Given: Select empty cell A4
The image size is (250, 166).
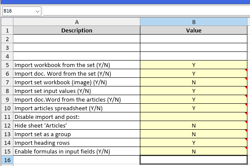Looking at the screenshot, I should click(77, 56).
